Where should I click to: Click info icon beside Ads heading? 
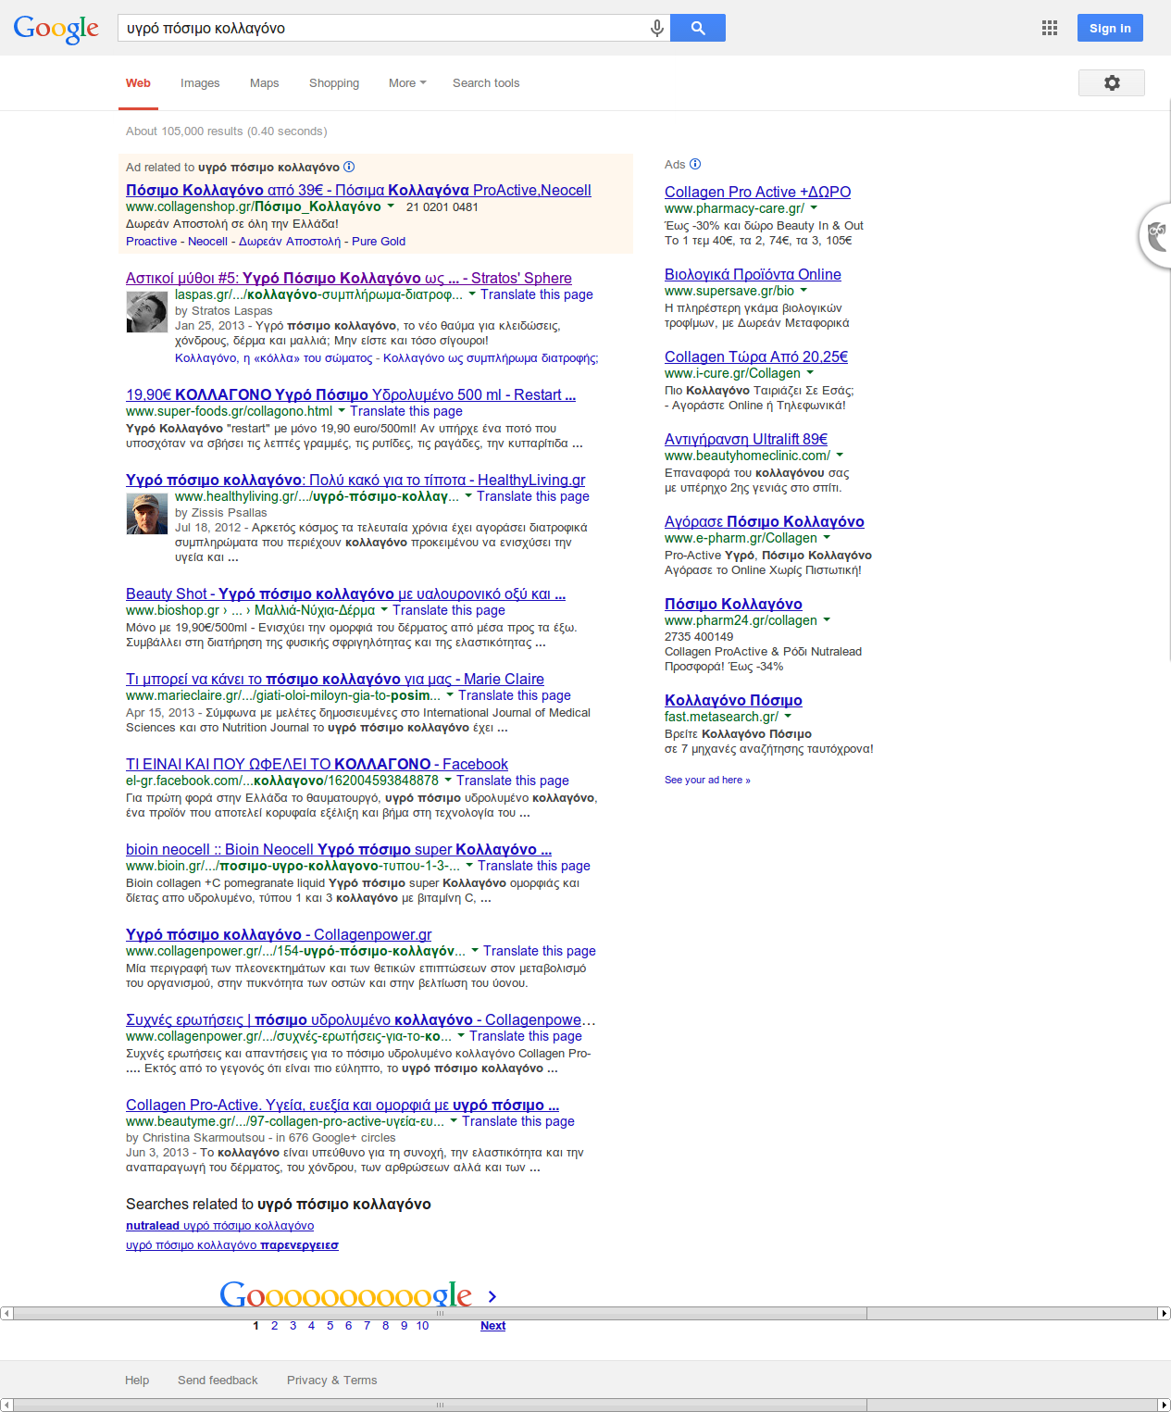point(695,164)
